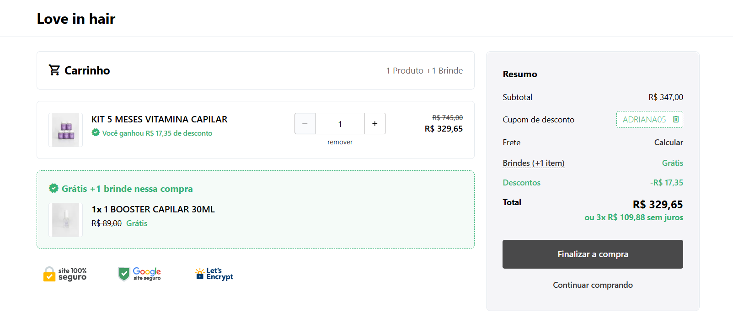
Task: Open the vitamin kit product thumbnail
Action: coord(66,130)
